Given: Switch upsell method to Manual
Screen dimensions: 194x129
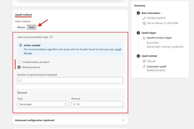Looking at the screenshot, I should point(21,27).
